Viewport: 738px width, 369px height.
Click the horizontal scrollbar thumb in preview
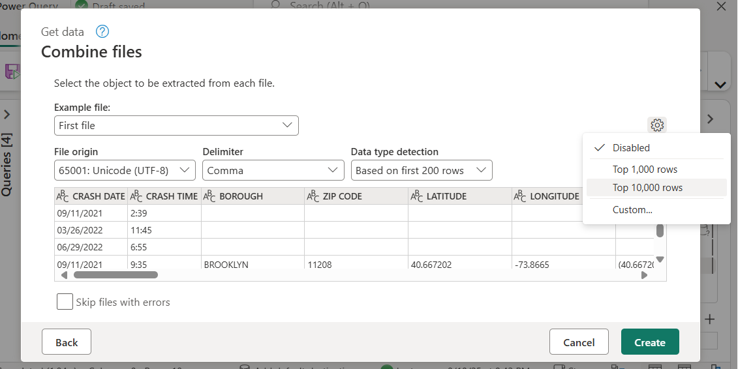(x=115, y=274)
